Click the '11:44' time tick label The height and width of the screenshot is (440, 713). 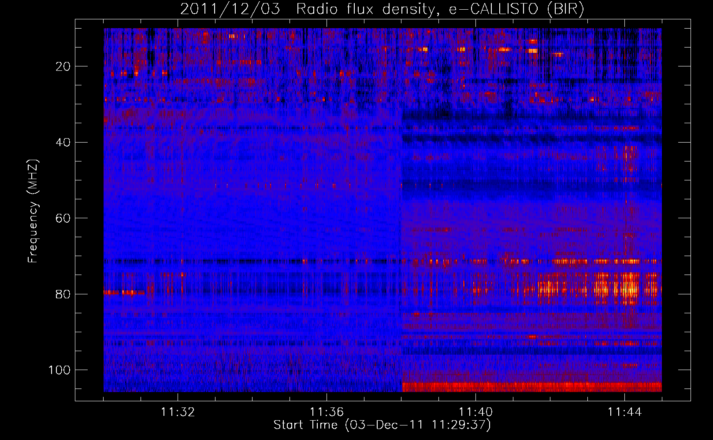coord(624,412)
